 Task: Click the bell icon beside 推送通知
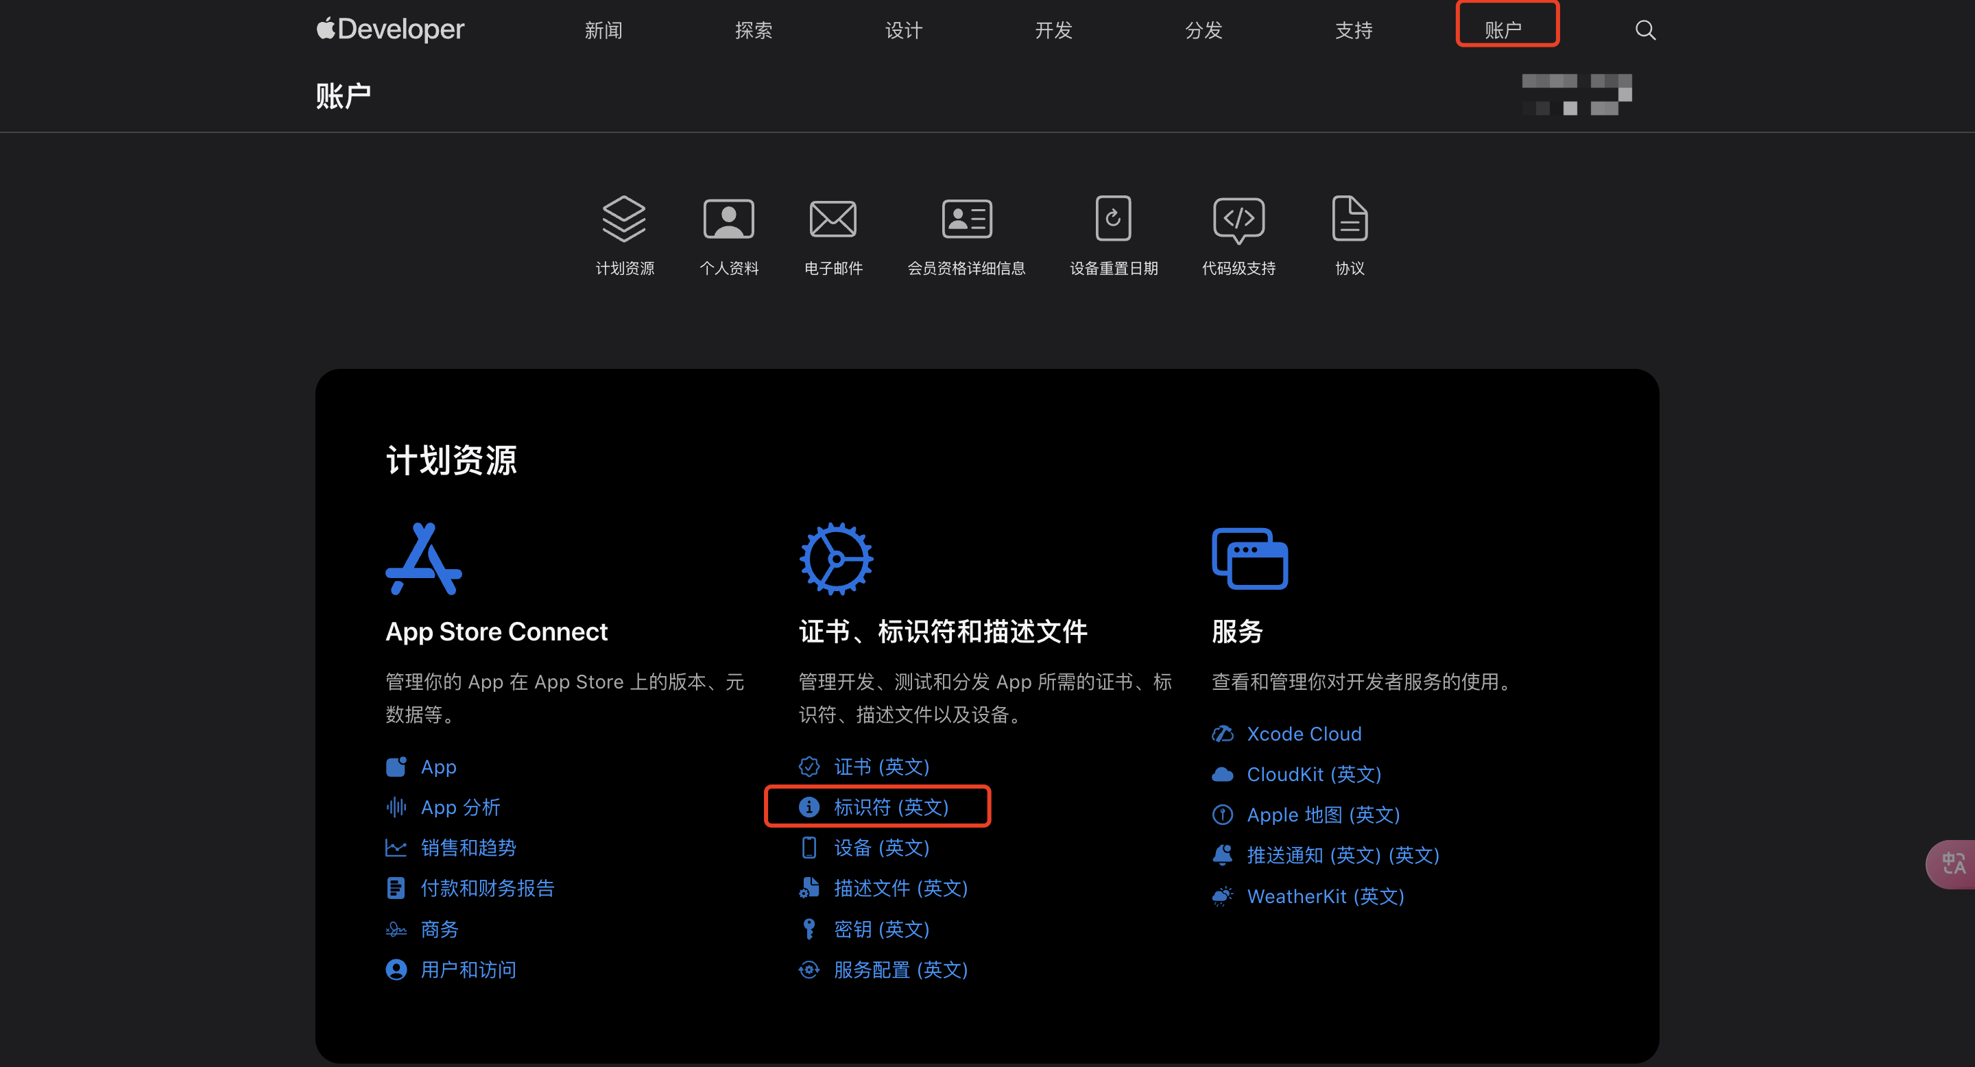point(1222,855)
